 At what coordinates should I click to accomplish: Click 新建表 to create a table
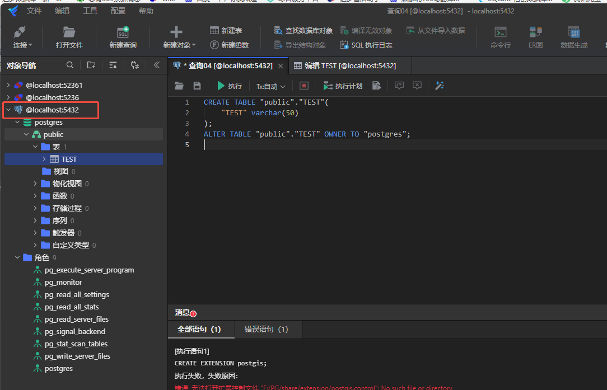click(226, 31)
